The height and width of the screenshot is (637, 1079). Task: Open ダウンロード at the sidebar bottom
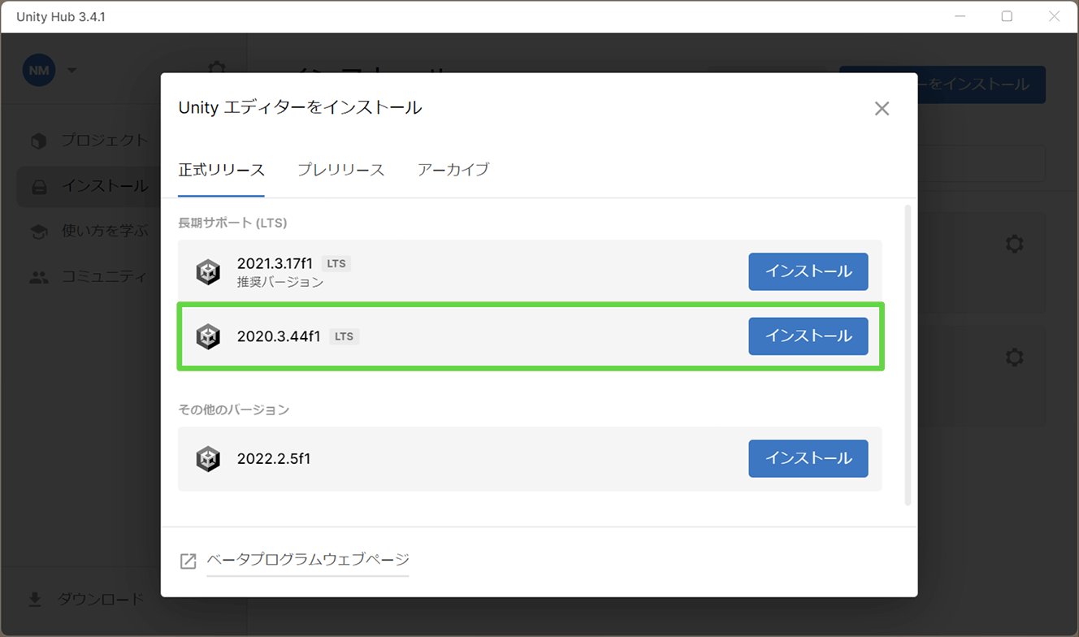point(101,600)
